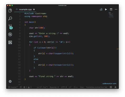The width and height of the screenshot is (125, 97).
Task: Click the open changes icon in editor toolbar
Action: 101,10
